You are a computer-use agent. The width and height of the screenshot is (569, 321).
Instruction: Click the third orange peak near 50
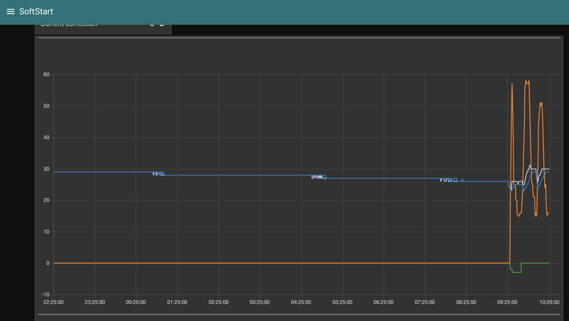541,105
